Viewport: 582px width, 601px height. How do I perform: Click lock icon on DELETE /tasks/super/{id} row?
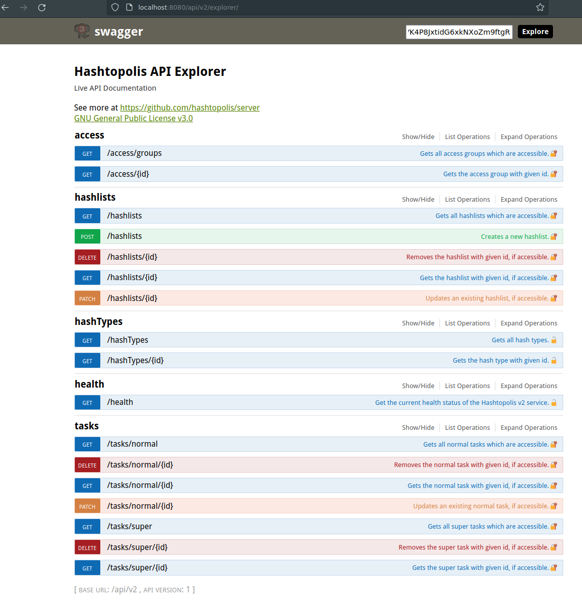click(x=553, y=548)
